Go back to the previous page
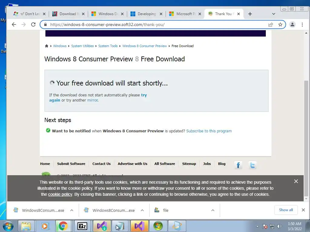The image size is (310, 232). coord(14,24)
